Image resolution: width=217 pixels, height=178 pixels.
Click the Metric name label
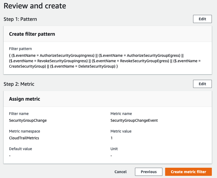pyautogui.click(x=121, y=114)
